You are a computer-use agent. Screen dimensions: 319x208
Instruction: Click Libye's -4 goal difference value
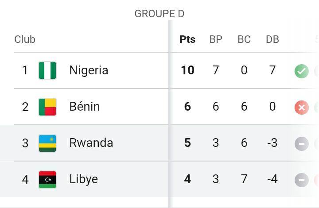point(272,179)
